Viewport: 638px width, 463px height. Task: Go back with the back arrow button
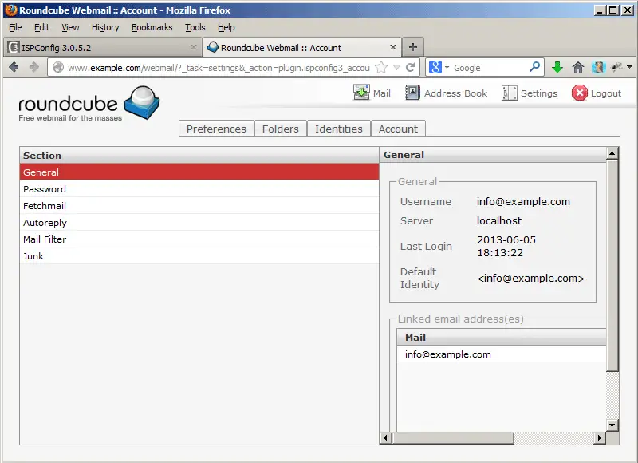14,68
